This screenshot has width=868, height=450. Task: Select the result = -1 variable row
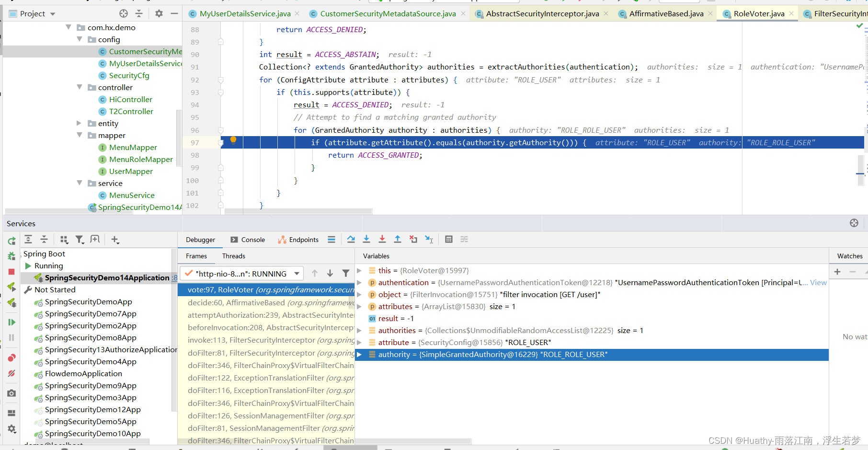pos(592,319)
